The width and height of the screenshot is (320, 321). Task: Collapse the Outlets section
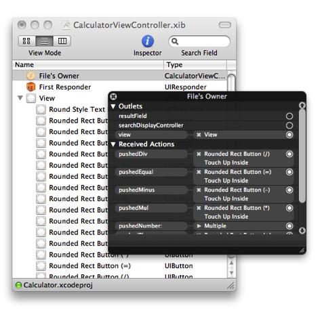pyautogui.click(x=113, y=106)
